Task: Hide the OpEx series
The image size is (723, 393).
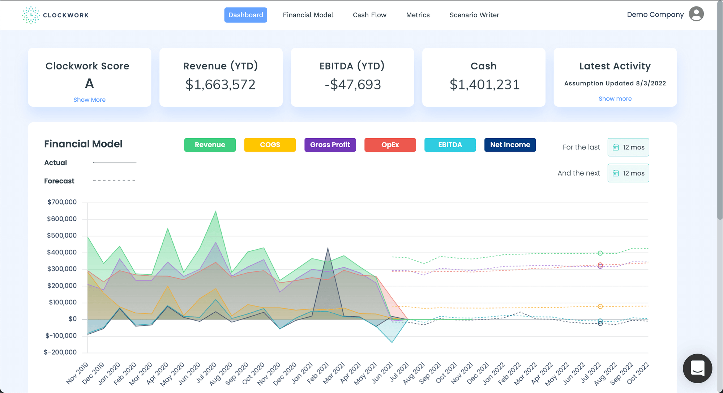Action: click(390, 145)
